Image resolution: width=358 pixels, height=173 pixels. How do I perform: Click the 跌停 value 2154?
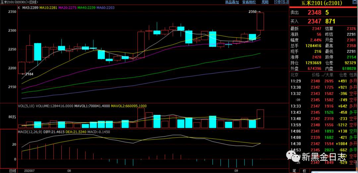pyautogui.click(x=352, y=57)
